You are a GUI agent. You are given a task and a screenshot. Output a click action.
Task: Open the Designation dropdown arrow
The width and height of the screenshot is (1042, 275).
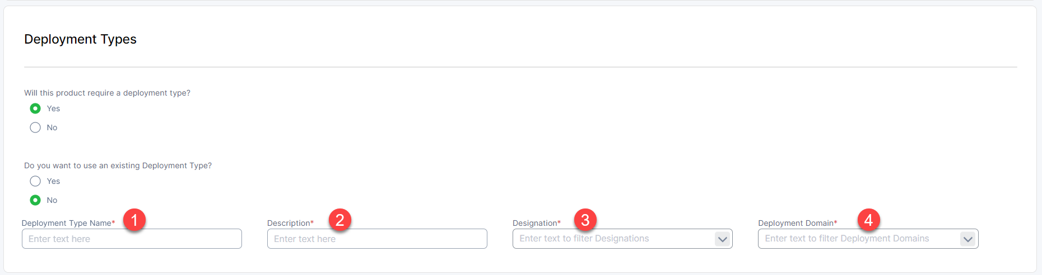(723, 239)
